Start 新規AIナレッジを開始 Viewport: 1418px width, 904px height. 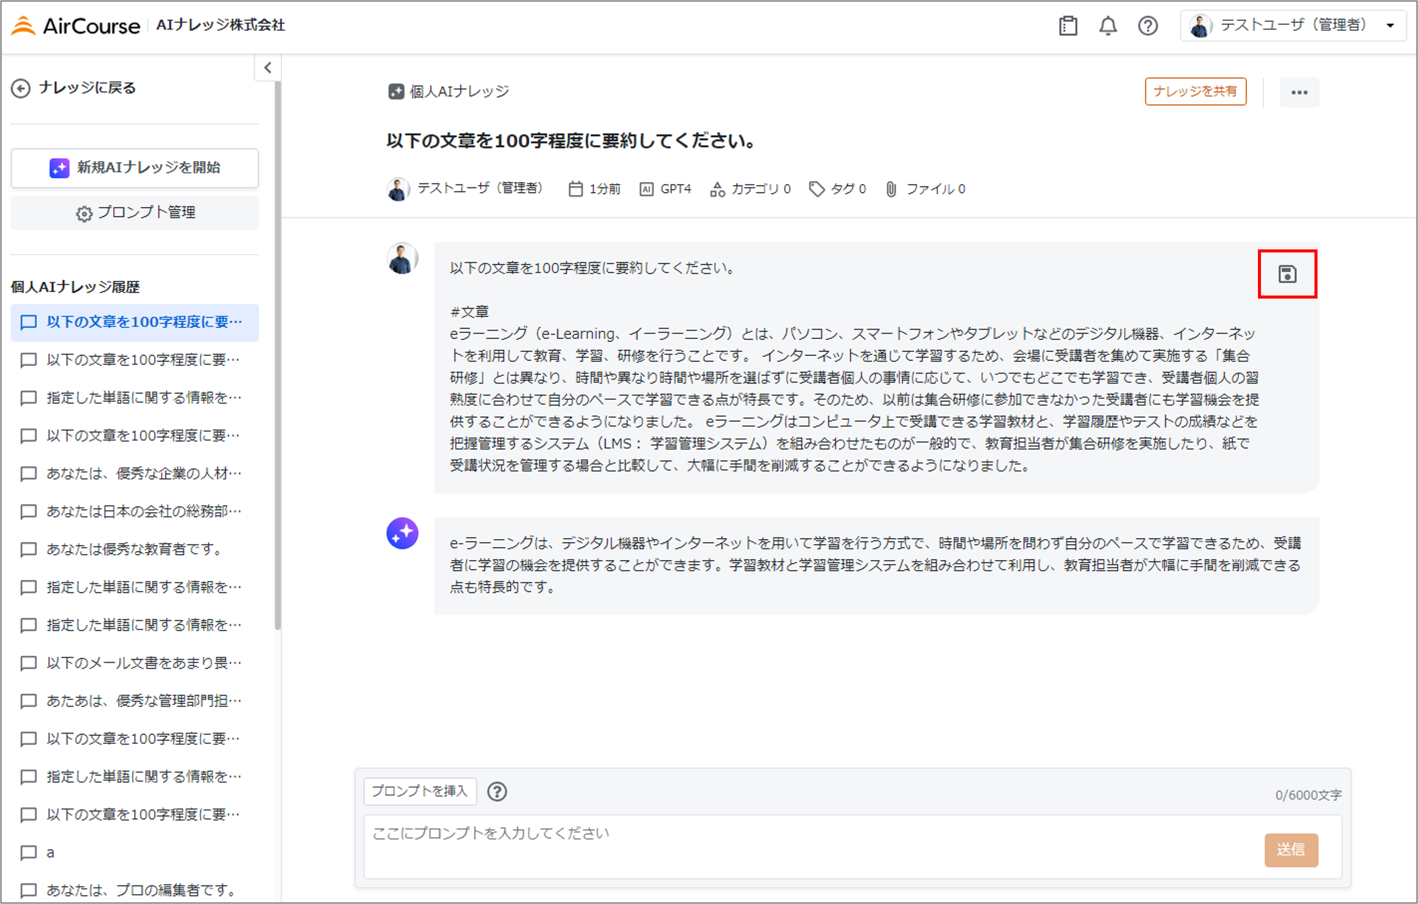click(134, 168)
